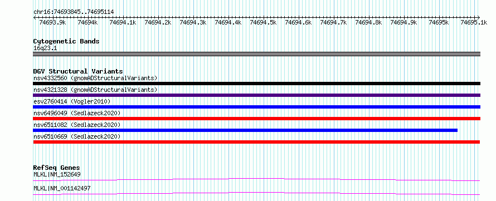
Task: Click the 74694.2k ruler tick label
Action: 158,22
